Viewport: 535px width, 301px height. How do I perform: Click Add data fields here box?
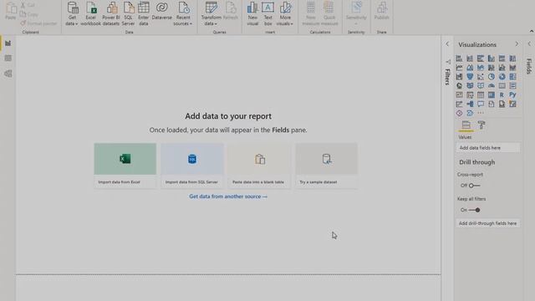pyautogui.click(x=488, y=148)
